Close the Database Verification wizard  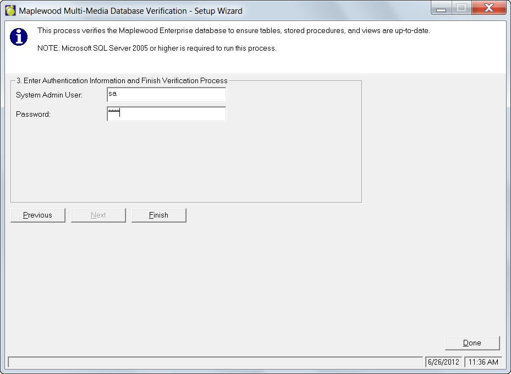pos(487,9)
